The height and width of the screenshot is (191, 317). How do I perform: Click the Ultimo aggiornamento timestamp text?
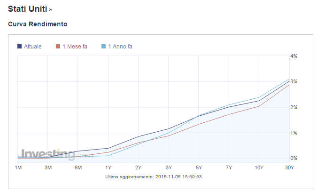click(154, 177)
